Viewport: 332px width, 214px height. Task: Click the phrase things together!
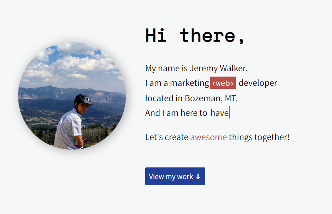coord(259,137)
